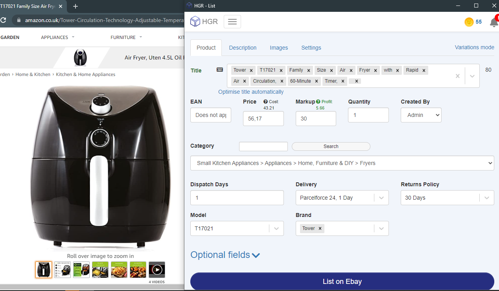The width and height of the screenshot is (499, 291).
Task: Click Optimise title automatically link
Action: pyautogui.click(x=251, y=92)
